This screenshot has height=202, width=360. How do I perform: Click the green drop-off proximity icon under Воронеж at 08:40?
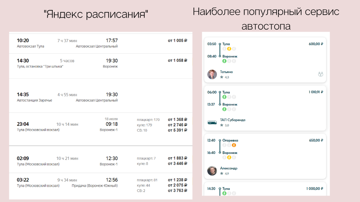click(224, 61)
